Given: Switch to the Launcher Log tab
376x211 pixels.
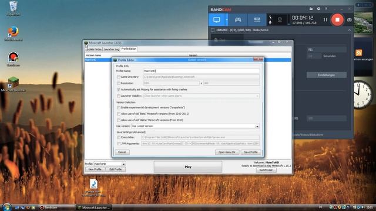Looking at the screenshot, I should click(111, 49).
